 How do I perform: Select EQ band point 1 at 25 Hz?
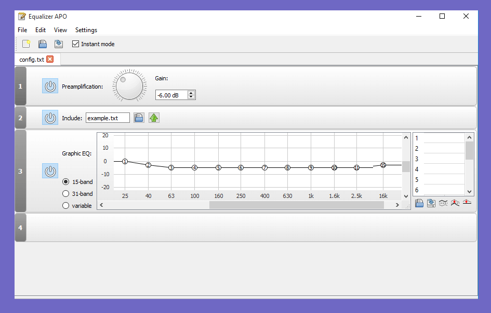click(125, 162)
